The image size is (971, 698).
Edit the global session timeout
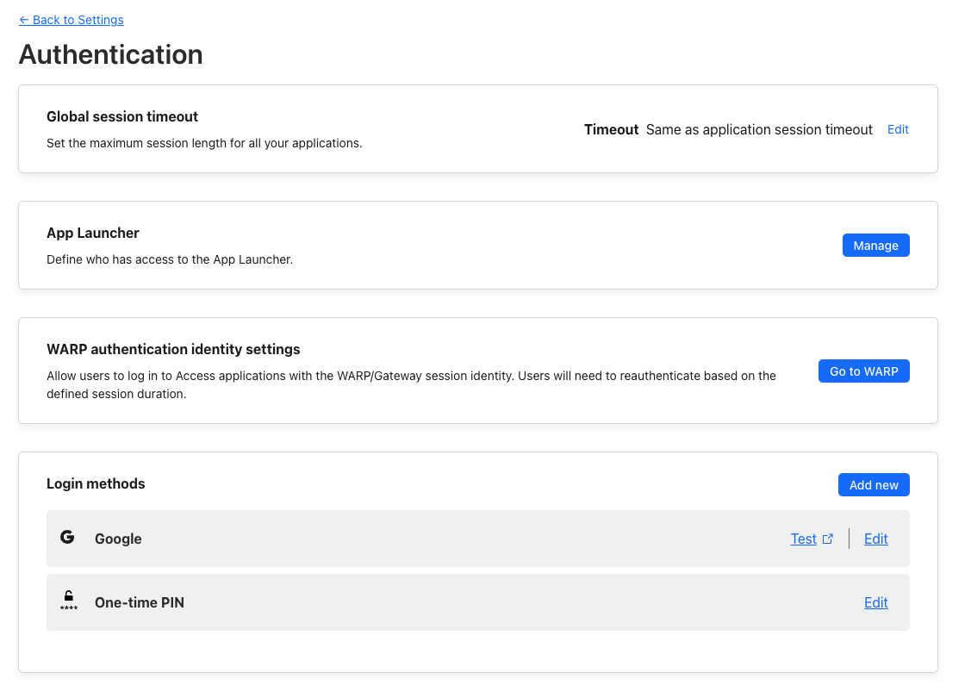[898, 129]
